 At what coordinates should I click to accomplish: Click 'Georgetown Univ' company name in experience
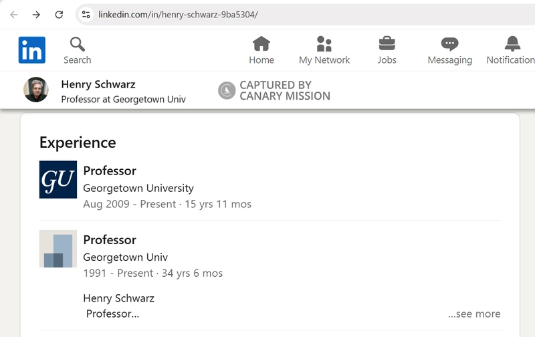click(x=126, y=257)
